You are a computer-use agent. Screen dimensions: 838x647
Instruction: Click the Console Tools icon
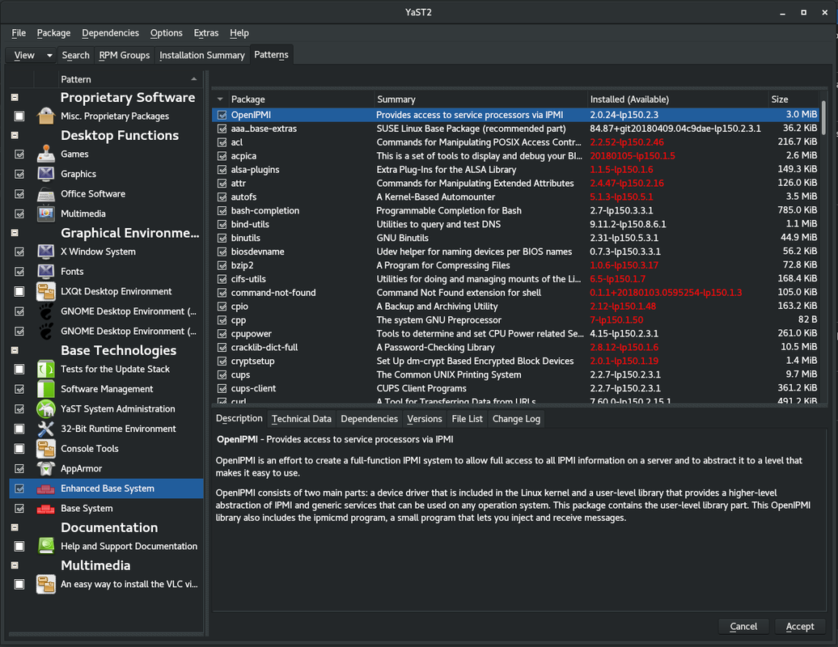(x=46, y=449)
